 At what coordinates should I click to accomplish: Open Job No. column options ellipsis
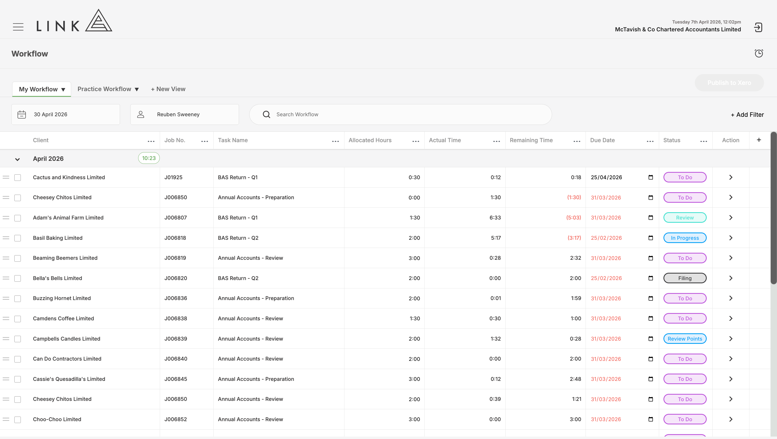point(204,141)
